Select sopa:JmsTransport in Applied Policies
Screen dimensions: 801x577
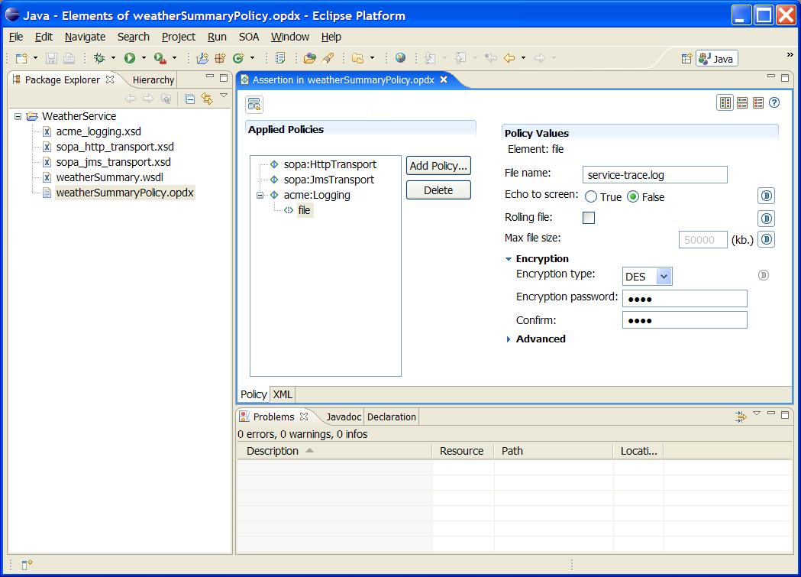(x=329, y=180)
